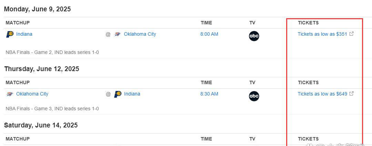Click the 8:00 AM game time link

coord(209,34)
